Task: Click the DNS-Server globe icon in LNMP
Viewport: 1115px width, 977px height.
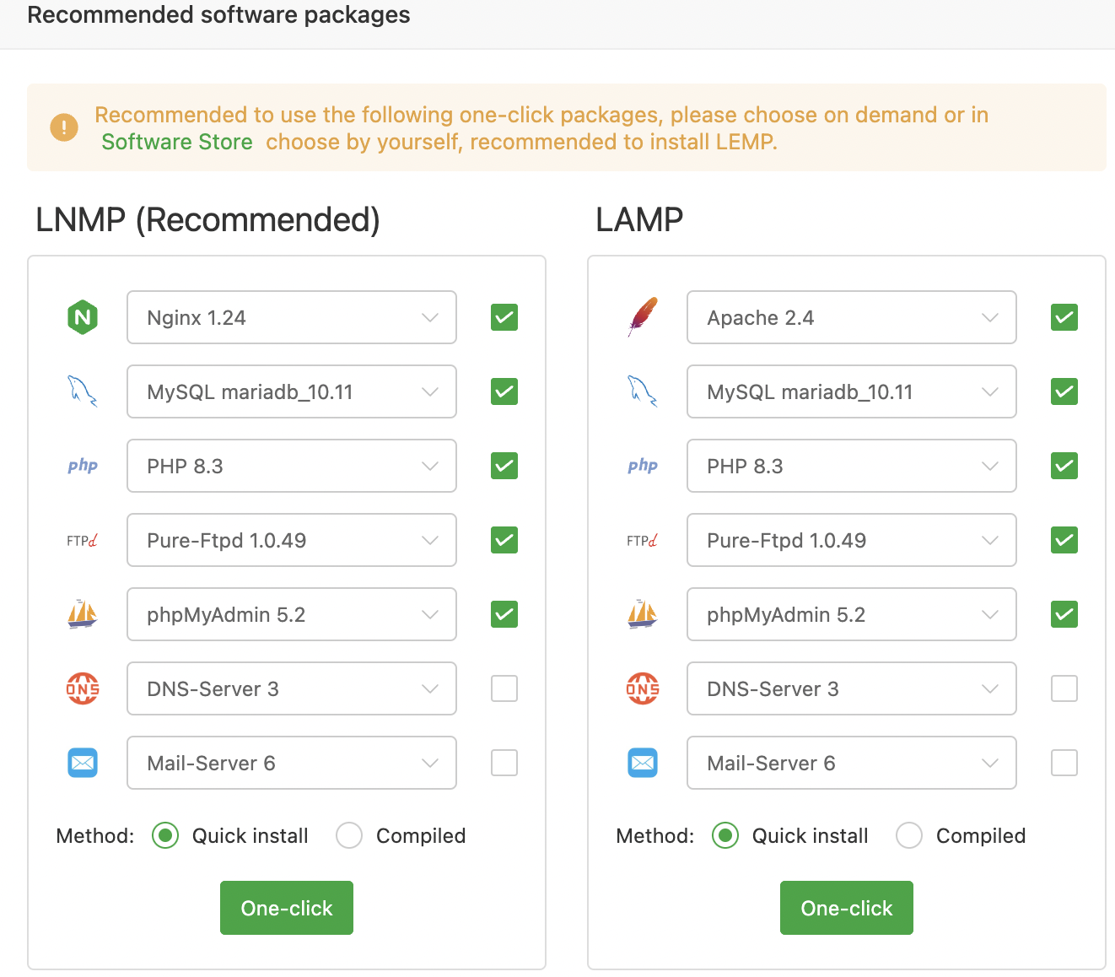Action: (x=83, y=688)
